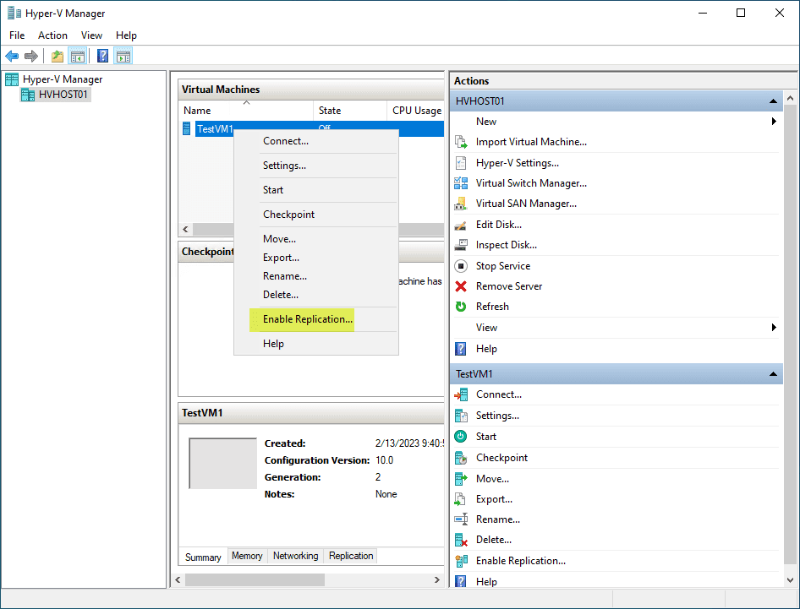The image size is (800, 609).
Task: Click the TestVM1 Connect icon in Actions
Action: point(461,394)
